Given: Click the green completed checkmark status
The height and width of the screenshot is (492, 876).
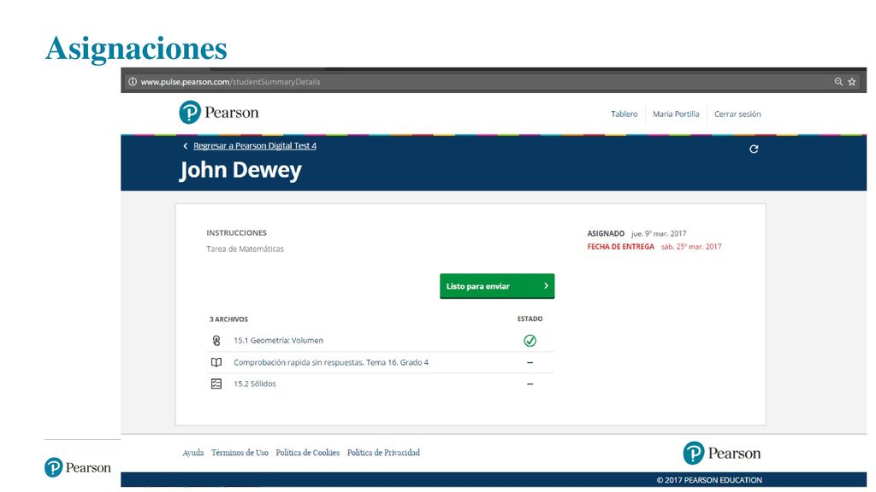Looking at the screenshot, I should point(530,340).
